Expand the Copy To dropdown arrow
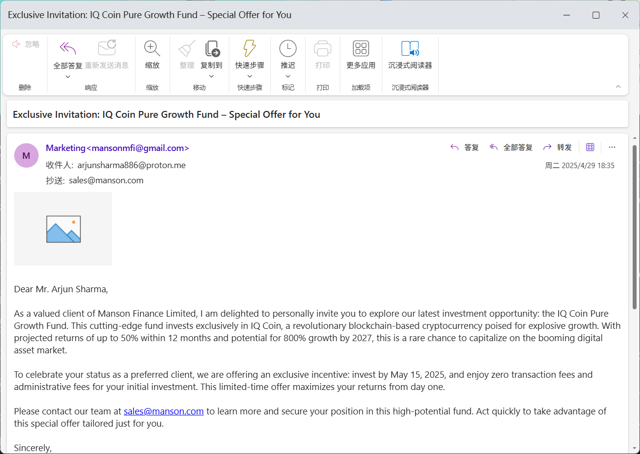Viewport: 640px width, 454px height. [211, 77]
